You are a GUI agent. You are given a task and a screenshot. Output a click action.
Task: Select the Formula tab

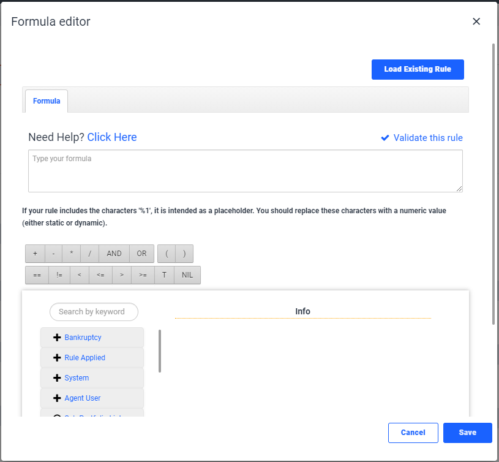(47, 101)
